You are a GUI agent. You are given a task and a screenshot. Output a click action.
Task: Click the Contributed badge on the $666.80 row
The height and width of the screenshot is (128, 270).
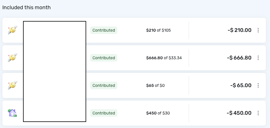[104, 58]
